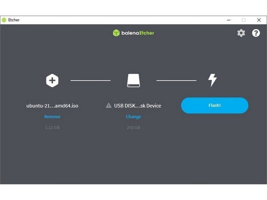Image resolution: width=267 pixels, height=200 pixels.
Task: Click the target drive icon
Action: point(133,81)
